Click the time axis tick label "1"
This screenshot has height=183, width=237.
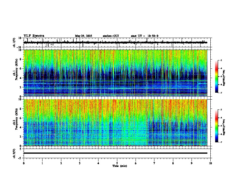coord(42,163)
